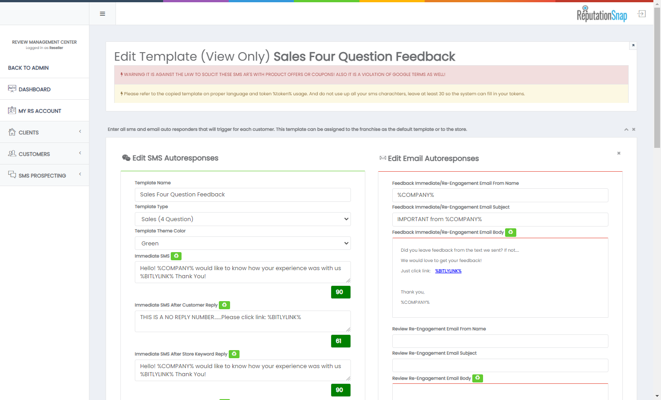Click the %BITLYLINK% link in the email body

pos(448,271)
